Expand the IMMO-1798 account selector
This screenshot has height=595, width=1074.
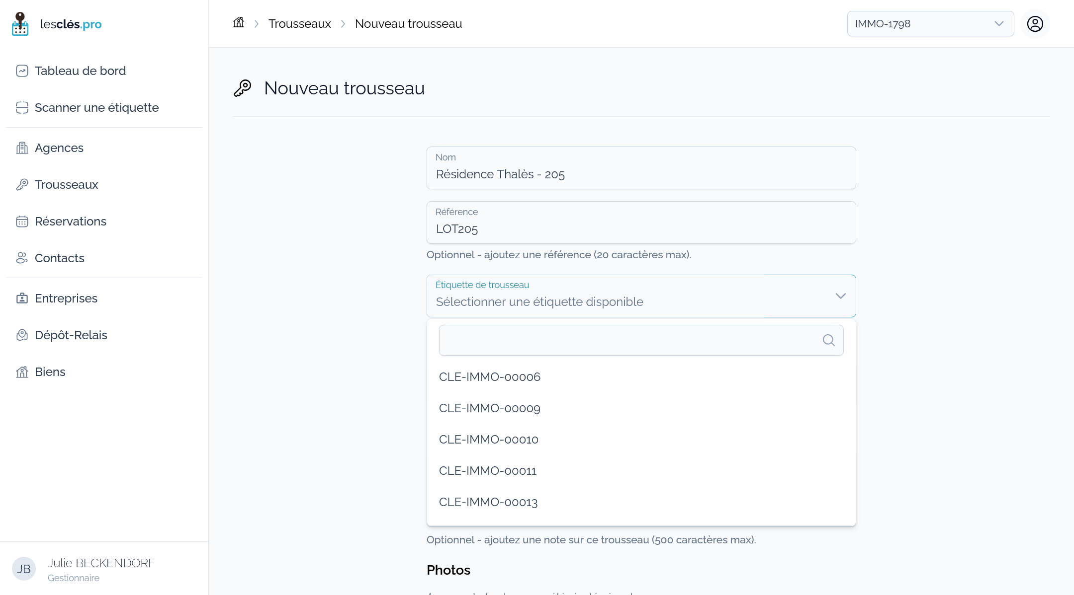[x=930, y=24]
